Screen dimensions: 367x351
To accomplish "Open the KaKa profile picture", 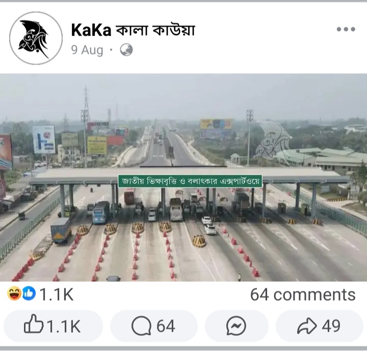I will coord(36,38).
